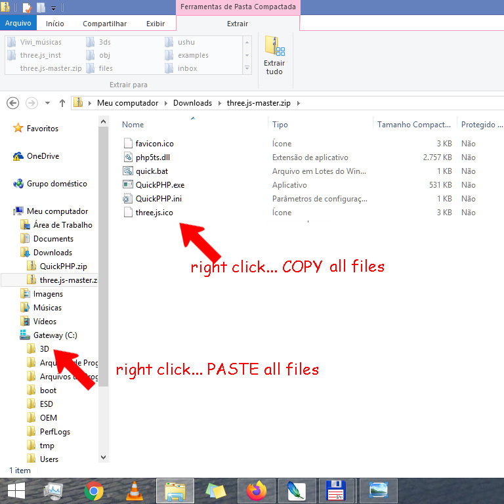Open Firefox from the taskbar

[257, 491]
